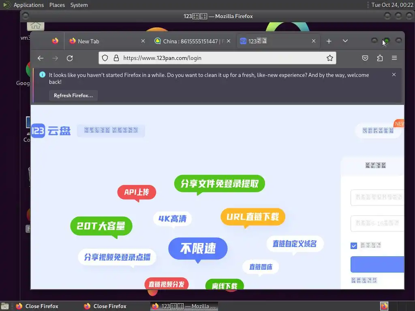The height and width of the screenshot is (311, 415).
Task: Open the Places menu
Action: (x=57, y=5)
